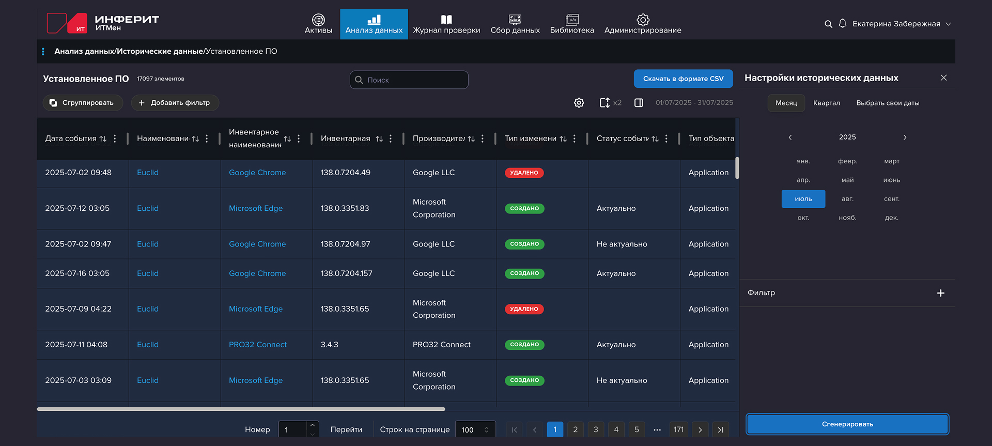Viewport: 992px width, 446px height.
Task: Open Тип изменения column options menu
Action: (x=575, y=139)
